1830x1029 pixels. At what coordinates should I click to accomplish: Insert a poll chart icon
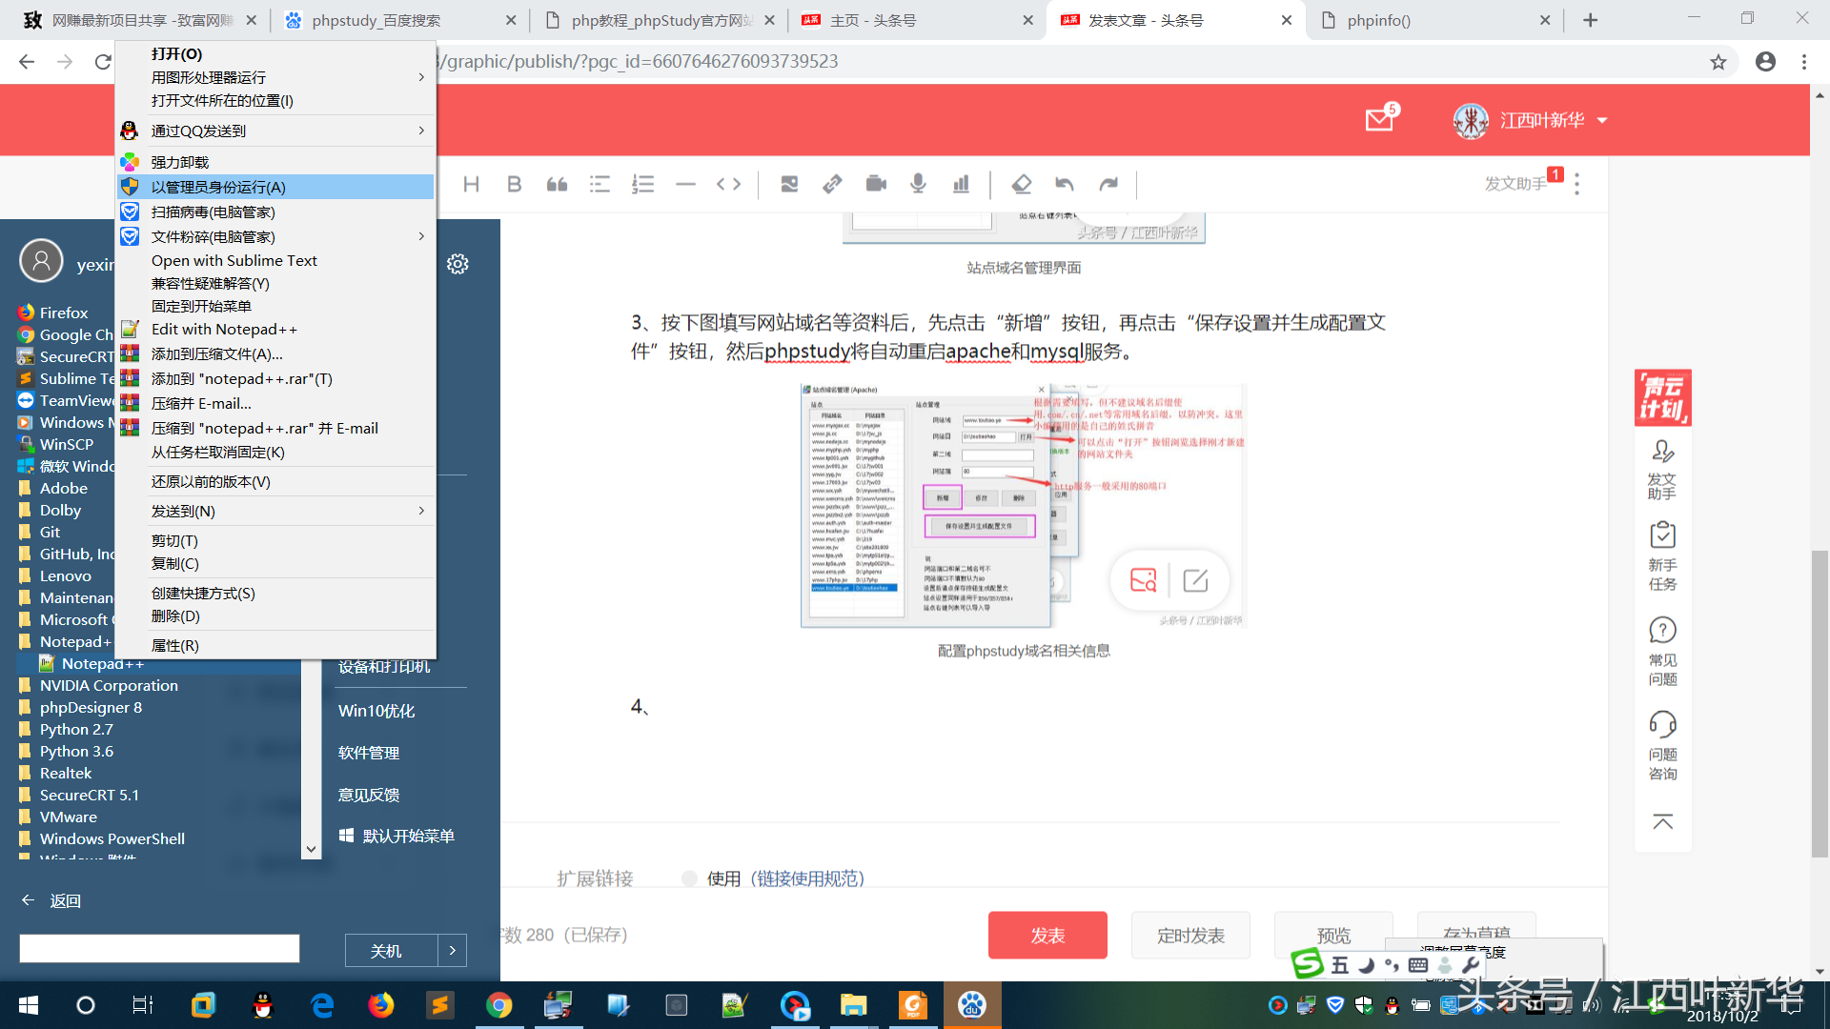point(961,184)
